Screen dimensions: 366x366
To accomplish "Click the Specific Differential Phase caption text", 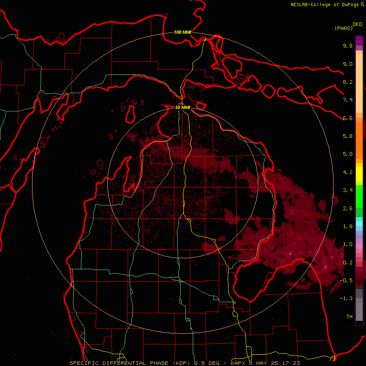I will pos(184,363).
